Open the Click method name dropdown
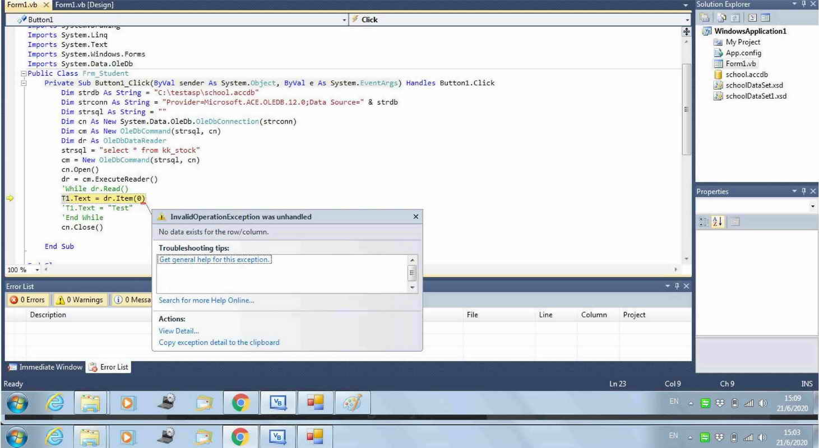The width and height of the screenshot is (819, 448). pyautogui.click(x=687, y=20)
